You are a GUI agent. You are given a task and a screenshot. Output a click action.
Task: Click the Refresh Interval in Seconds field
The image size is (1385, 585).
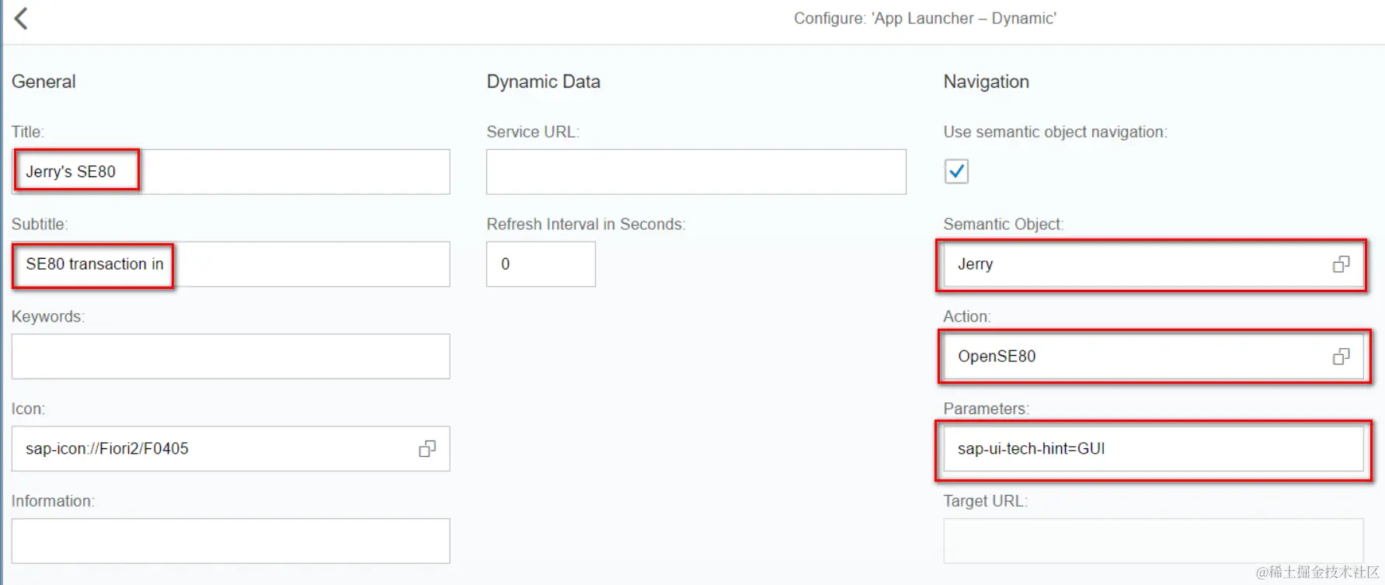541,264
